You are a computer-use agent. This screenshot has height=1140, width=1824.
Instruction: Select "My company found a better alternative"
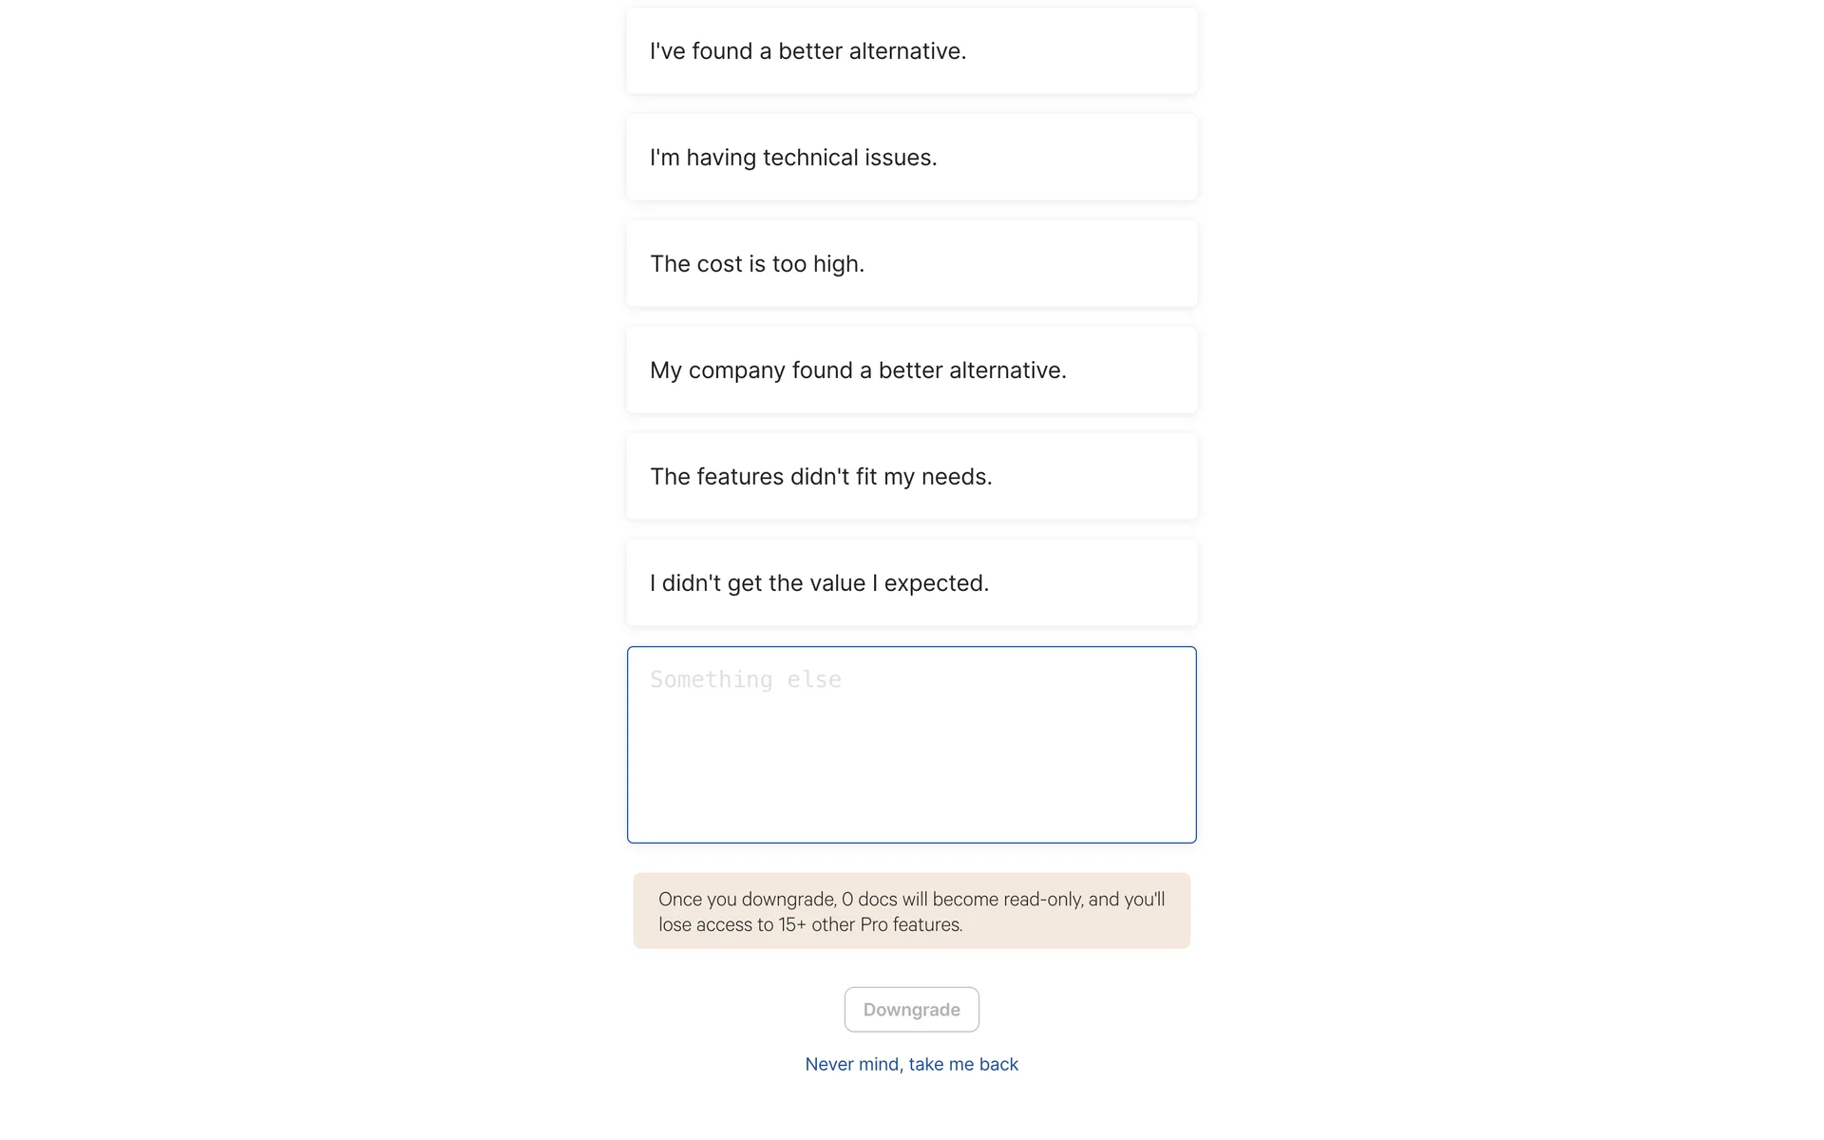click(911, 370)
